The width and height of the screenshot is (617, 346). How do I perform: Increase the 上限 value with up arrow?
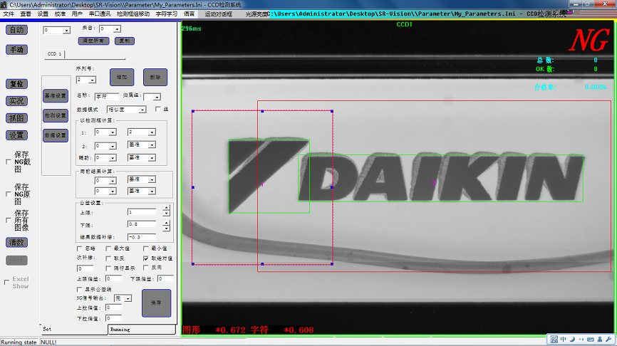(166, 209)
